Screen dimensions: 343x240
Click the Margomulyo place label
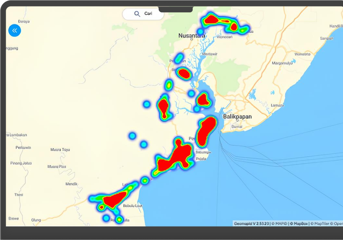pyautogui.click(x=282, y=63)
